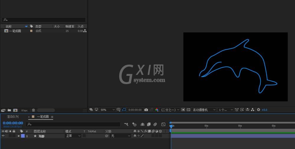Click the audio column icon in timeline header

click(x=7, y=131)
